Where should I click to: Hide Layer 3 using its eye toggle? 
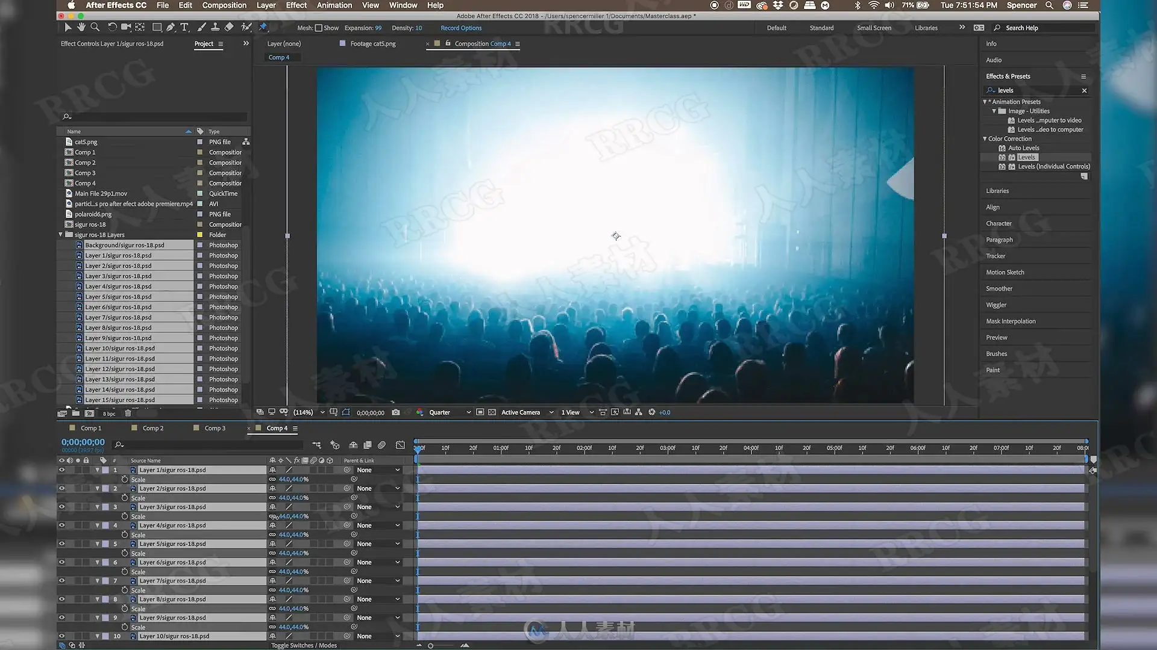(61, 507)
